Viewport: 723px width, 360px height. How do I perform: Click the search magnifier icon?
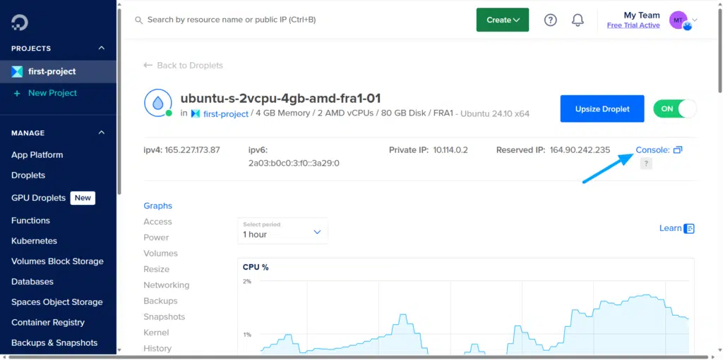[x=138, y=20]
